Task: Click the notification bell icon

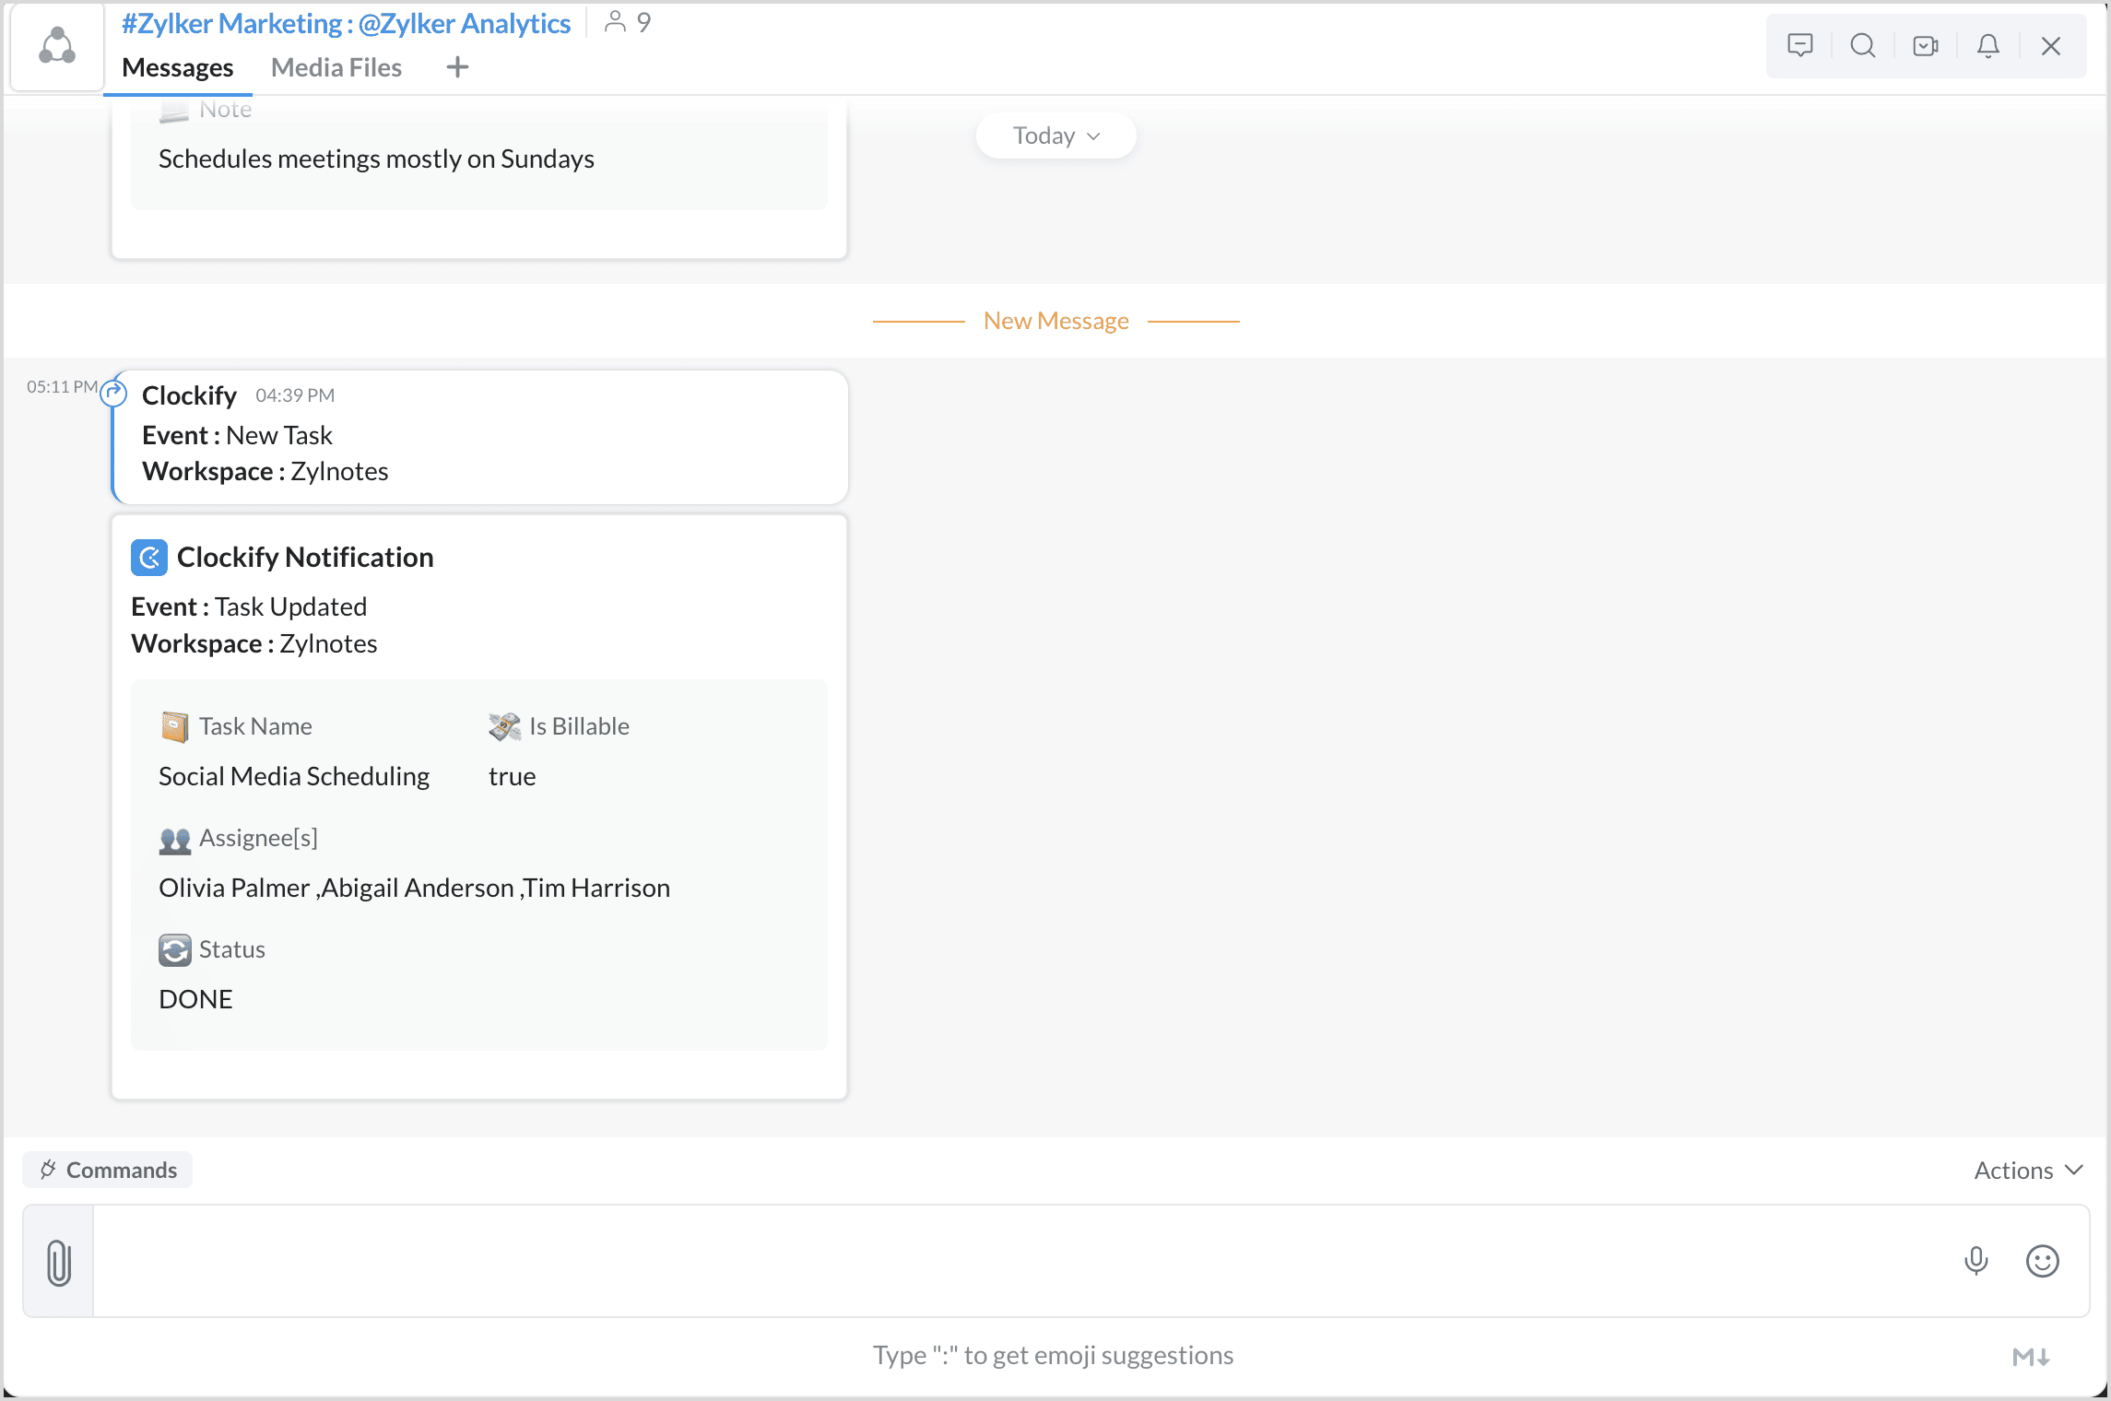Action: [x=1987, y=45]
